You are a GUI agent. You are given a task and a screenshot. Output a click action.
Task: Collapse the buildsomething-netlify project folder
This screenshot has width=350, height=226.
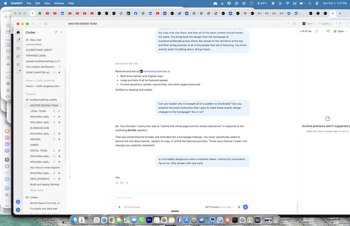[x=42, y=100]
